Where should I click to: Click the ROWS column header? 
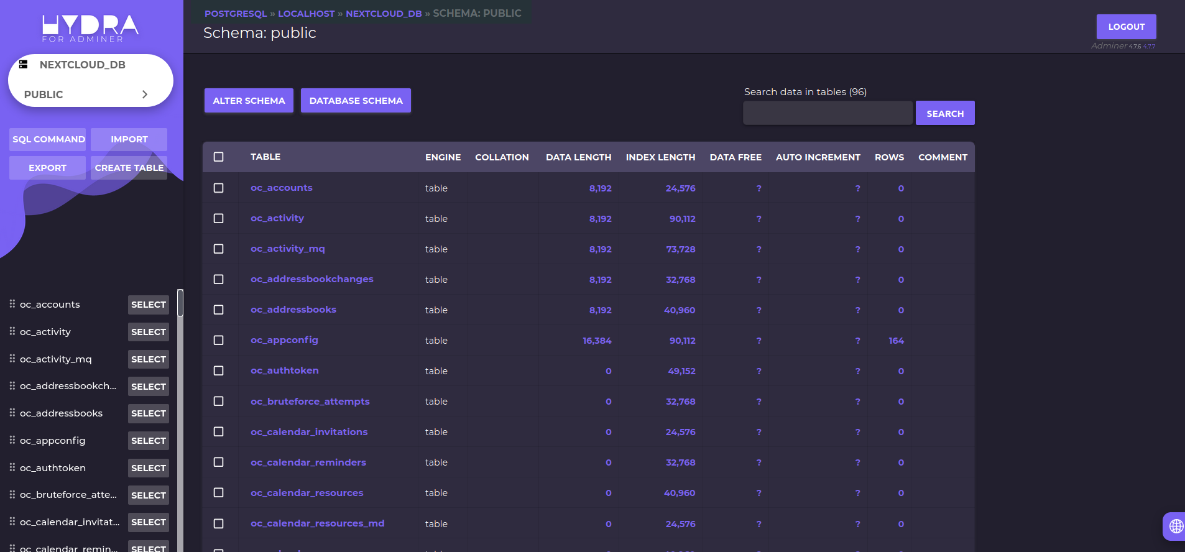pos(889,157)
